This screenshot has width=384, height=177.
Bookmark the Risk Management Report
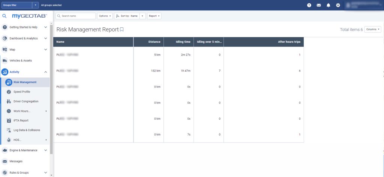[x=121, y=30]
